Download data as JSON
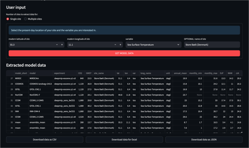 pos(204,140)
